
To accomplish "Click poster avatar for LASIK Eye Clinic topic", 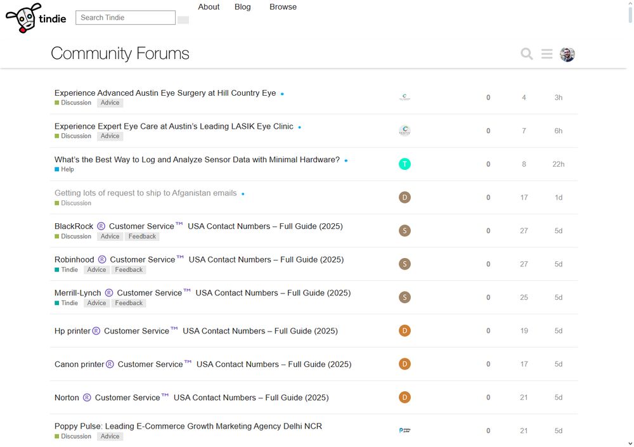I will pos(404,131).
